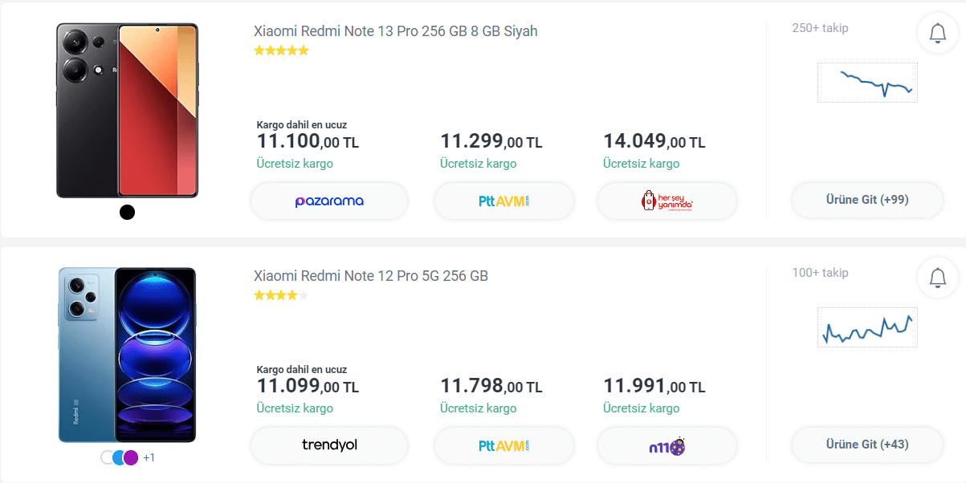Image resolution: width=966 pixels, height=483 pixels.
Task: Click the Ürüne Git (+43) button
Action: coord(867,444)
